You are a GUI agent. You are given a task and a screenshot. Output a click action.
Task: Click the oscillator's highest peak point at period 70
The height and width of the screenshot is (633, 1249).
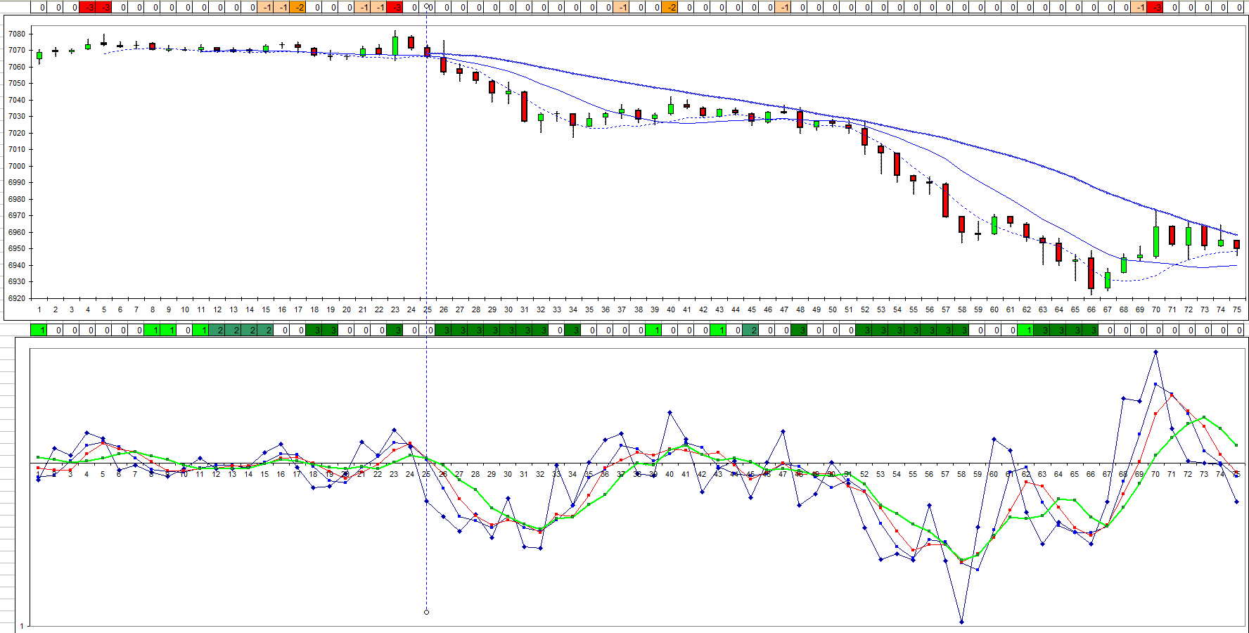pyautogui.click(x=1155, y=352)
